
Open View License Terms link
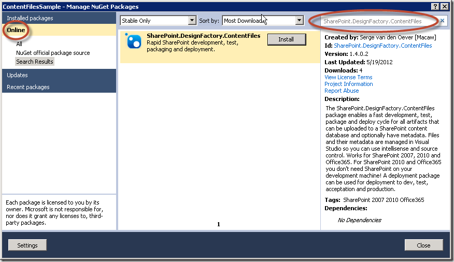click(x=348, y=77)
